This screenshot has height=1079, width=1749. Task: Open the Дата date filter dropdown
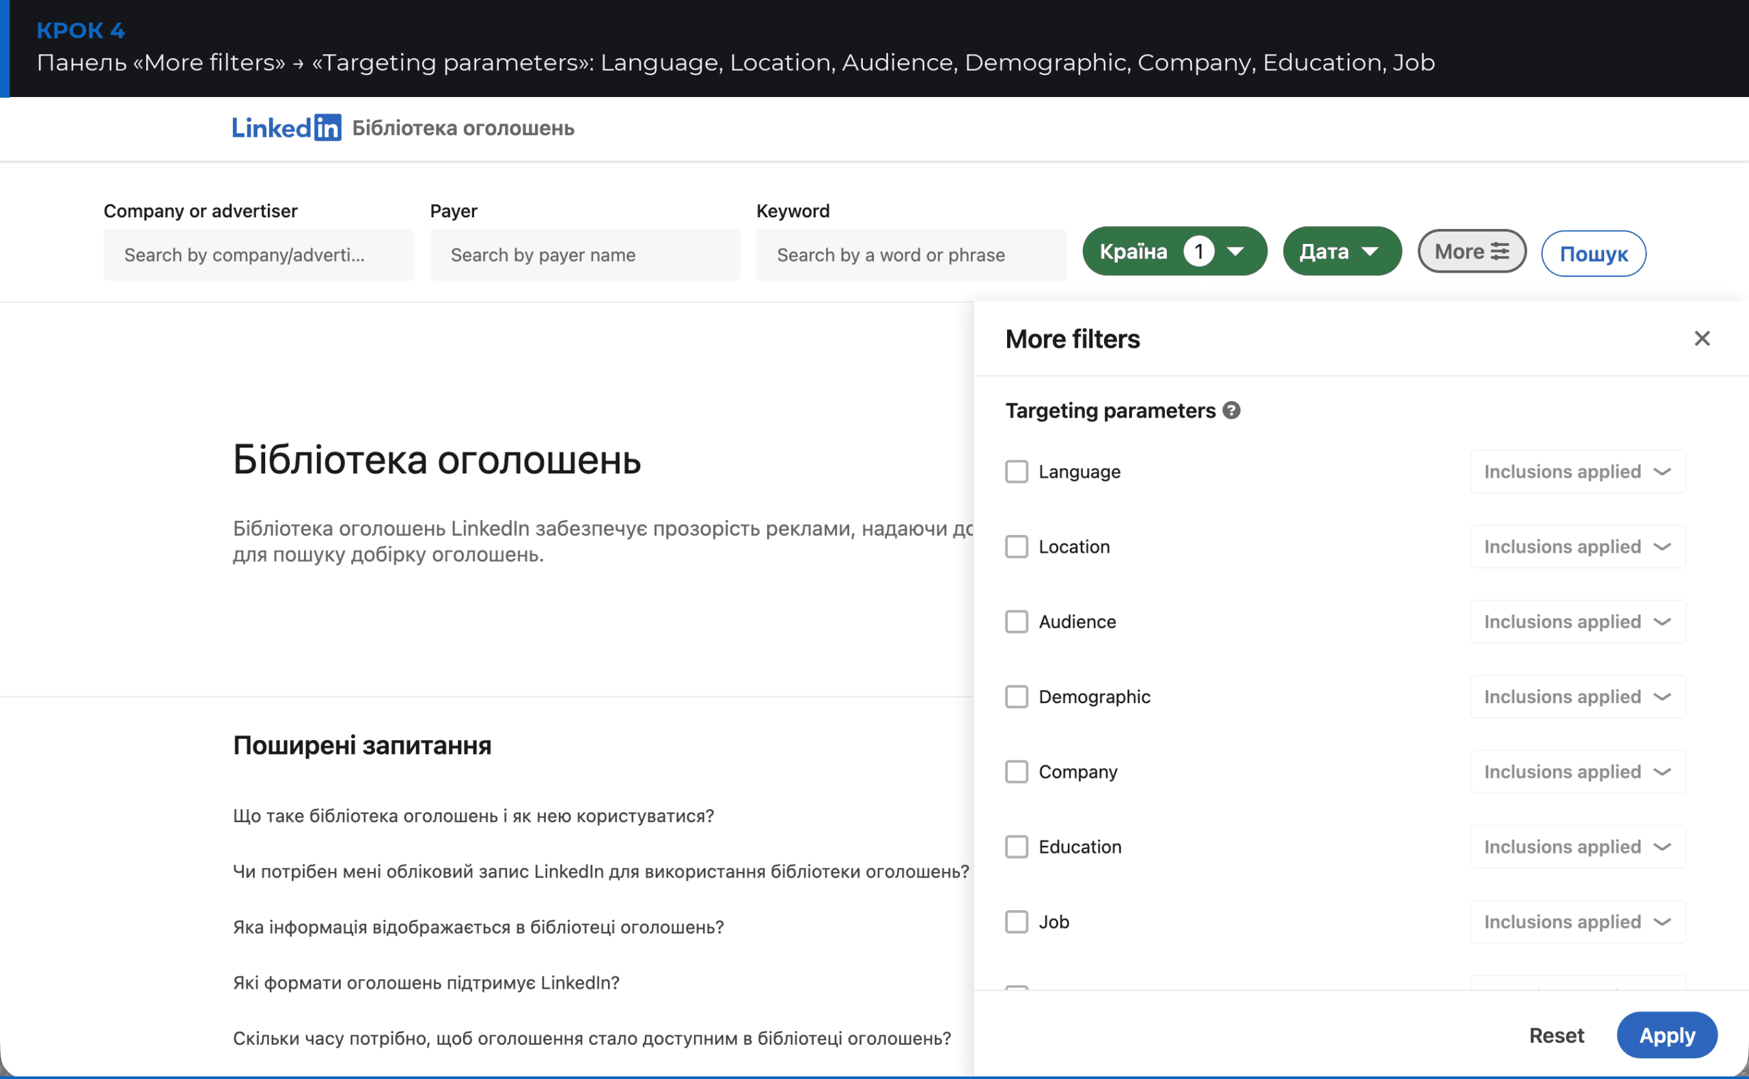1342,251
